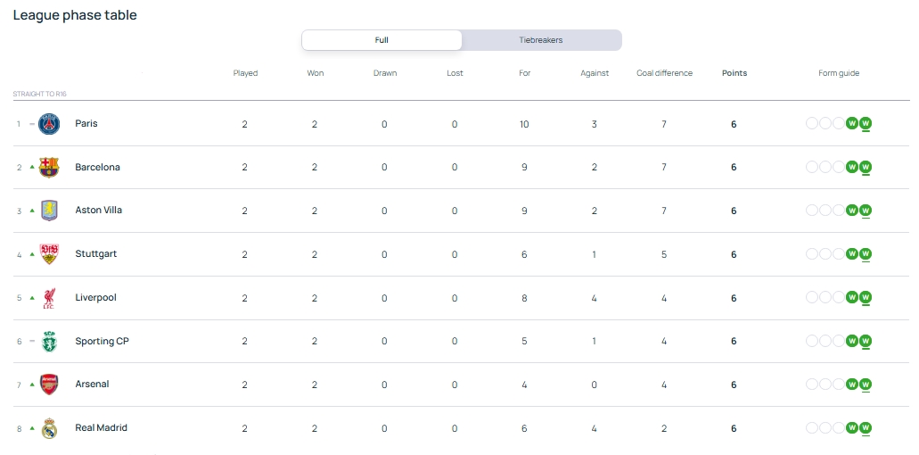The width and height of the screenshot is (919, 455).
Task: Click Arsenal's green up position arrow
Action: [x=32, y=384]
